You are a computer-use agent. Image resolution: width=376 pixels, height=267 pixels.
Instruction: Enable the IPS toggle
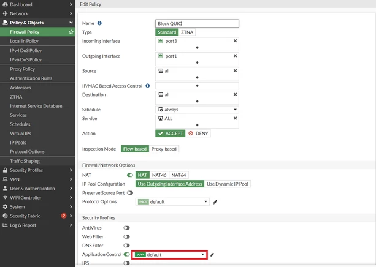(126, 263)
